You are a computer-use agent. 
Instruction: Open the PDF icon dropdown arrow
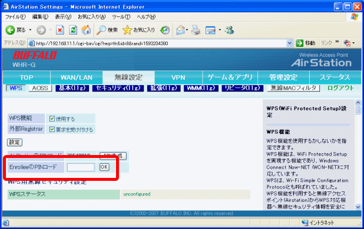point(353,43)
